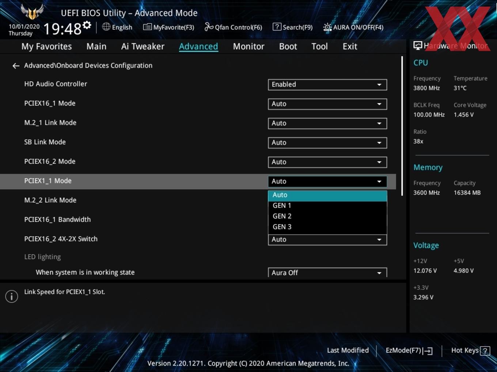The image size is (497, 372).
Task: Choose GEN 3 link speed option
Action: tap(327, 227)
